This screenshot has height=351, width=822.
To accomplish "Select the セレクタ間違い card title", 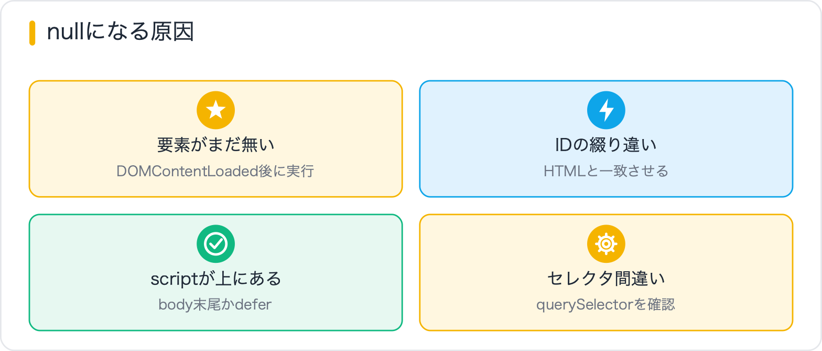I will (x=606, y=279).
